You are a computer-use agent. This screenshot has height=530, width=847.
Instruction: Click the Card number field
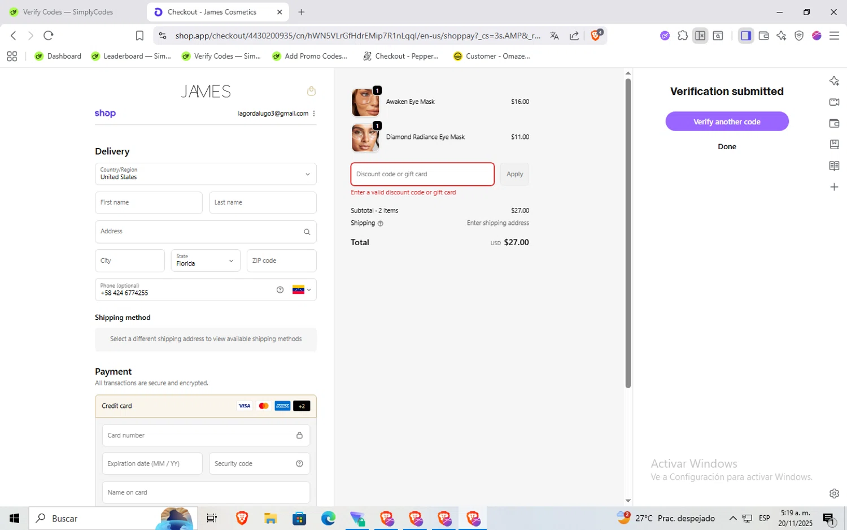pos(206,435)
